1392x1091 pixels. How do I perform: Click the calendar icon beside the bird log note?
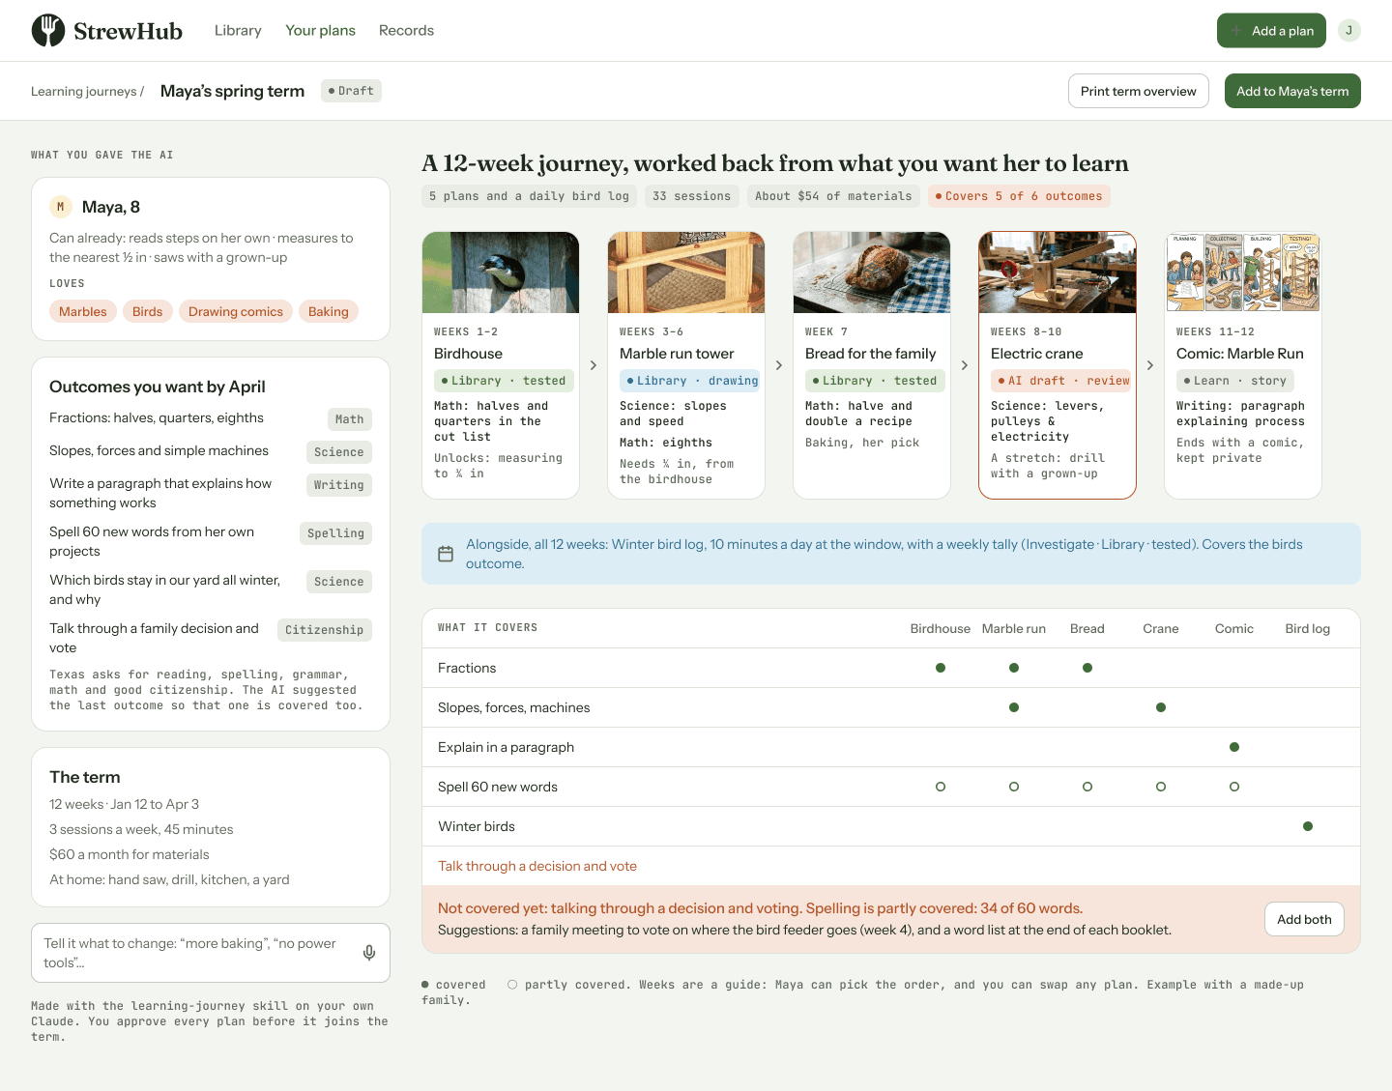tap(446, 554)
